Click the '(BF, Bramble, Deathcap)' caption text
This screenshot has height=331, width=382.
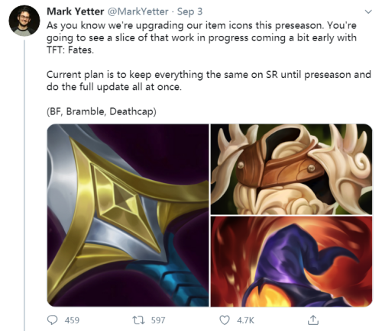coord(102,111)
